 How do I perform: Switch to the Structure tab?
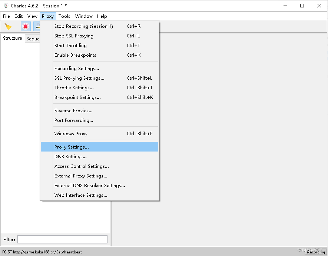(13, 38)
